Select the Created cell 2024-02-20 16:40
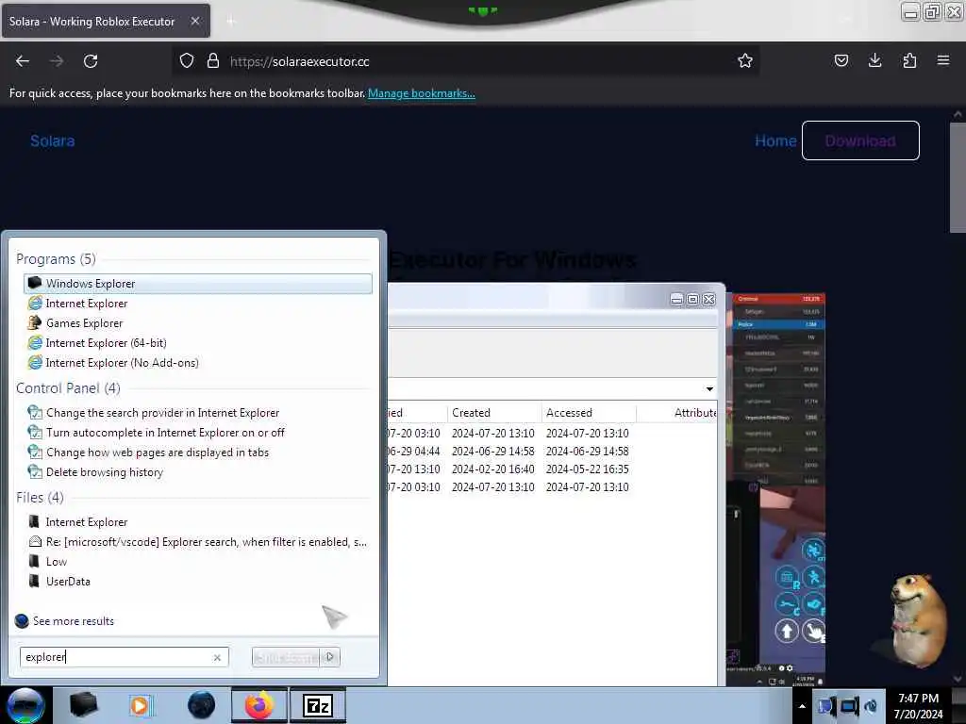The height and width of the screenshot is (724, 966). pyautogui.click(x=492, y=469)
